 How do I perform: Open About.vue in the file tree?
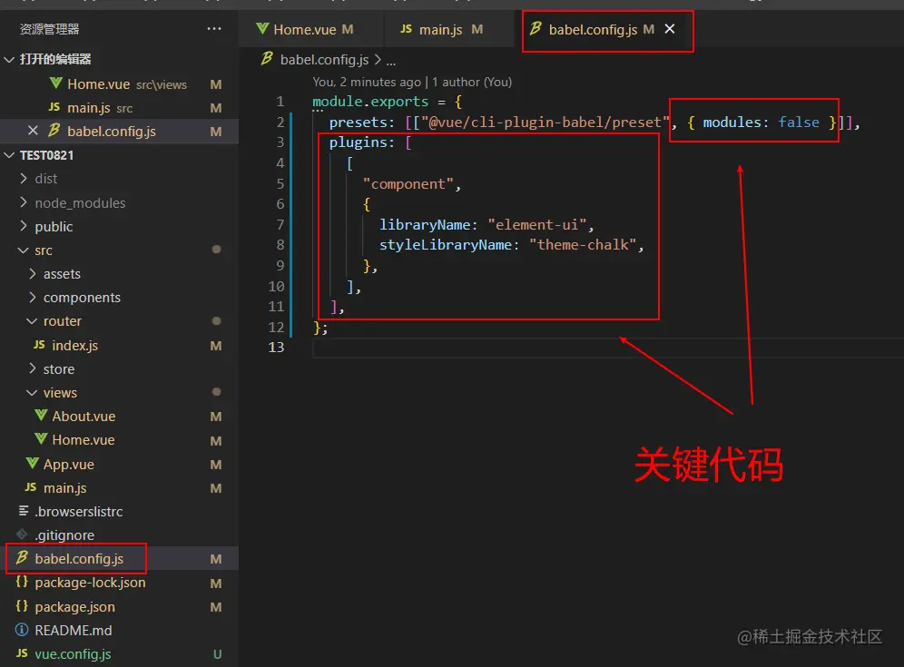(x=119, y=417)
